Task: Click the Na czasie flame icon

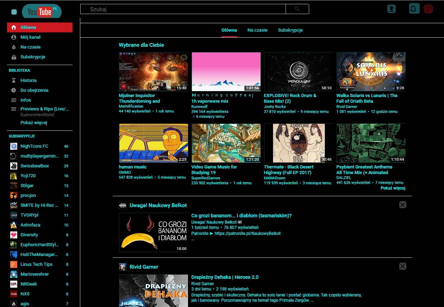Action: [x=14, y=47]
